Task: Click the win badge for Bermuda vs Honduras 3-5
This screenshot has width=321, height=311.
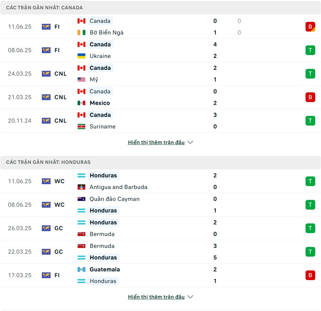Action: click(x=310, y=252)
